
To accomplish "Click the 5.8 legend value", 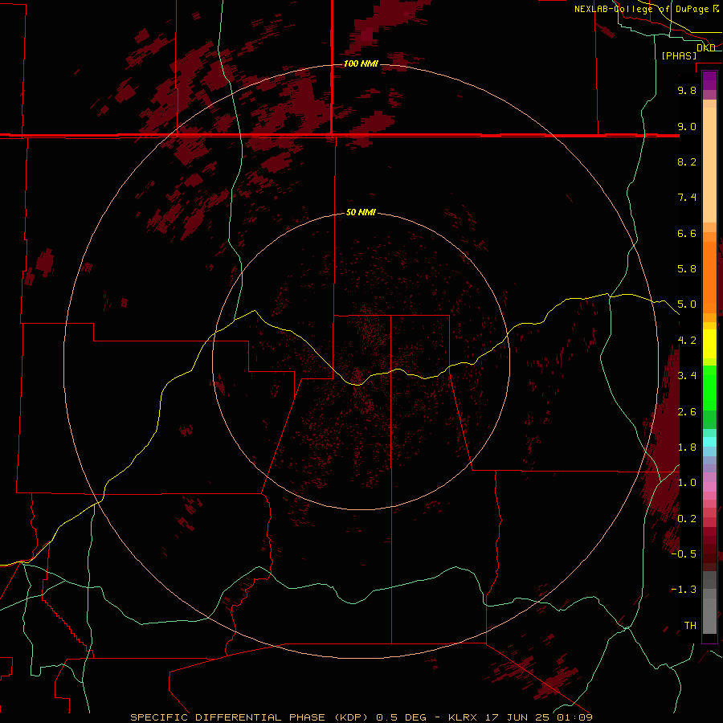I will click(687, 269).
